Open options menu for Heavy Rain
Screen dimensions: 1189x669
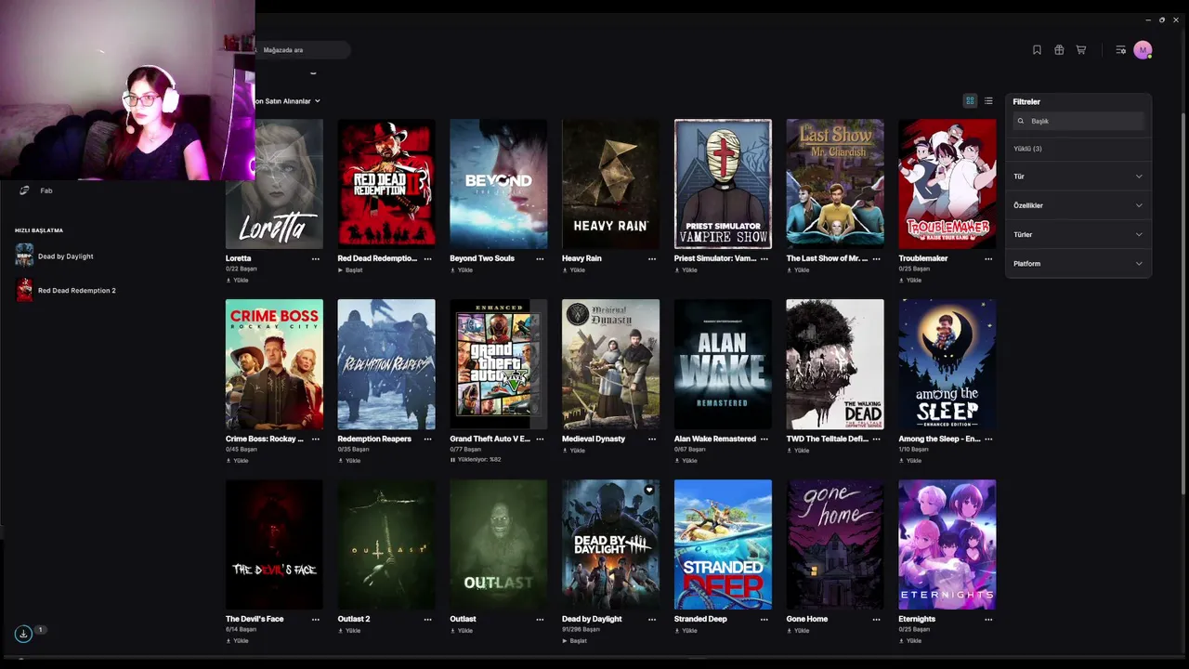(652, 259)
